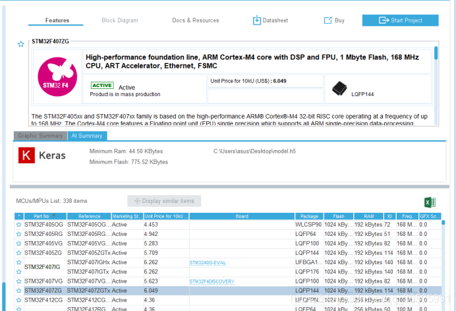This screenshot has width=456, height=311.
Task: Click the IO column header
Action: coord(389,216)
